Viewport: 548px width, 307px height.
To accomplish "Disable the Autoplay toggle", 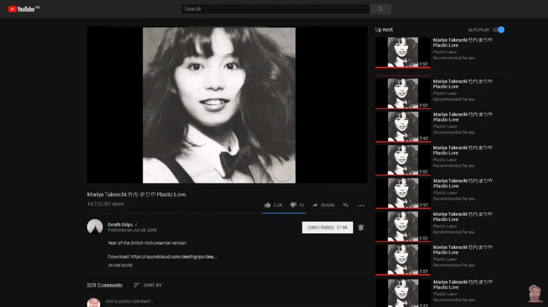I will 498,30.
